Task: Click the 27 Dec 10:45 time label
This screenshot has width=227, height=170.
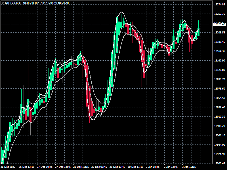Action: coord(45,167)
